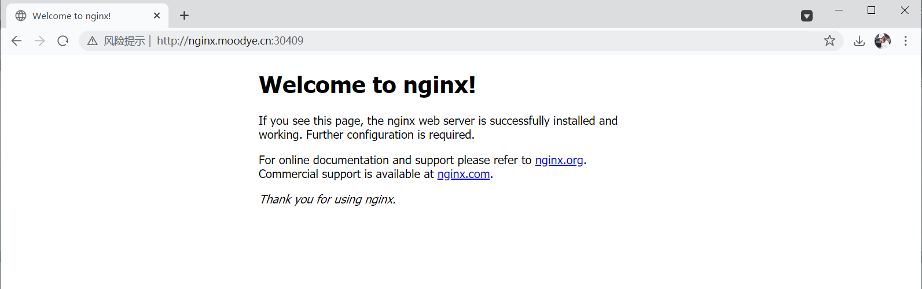Select the Welcome to nginx! tab
This screenshot has height=289, width=922.
click(88, 16)
